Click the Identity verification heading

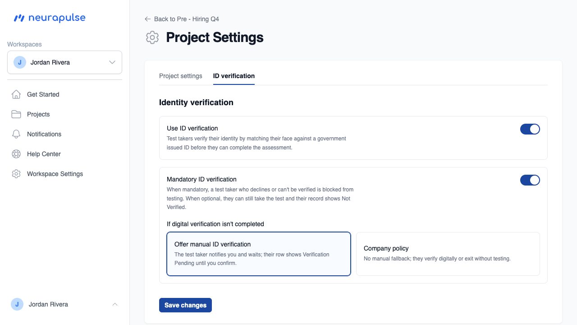(x=196, y=102)
